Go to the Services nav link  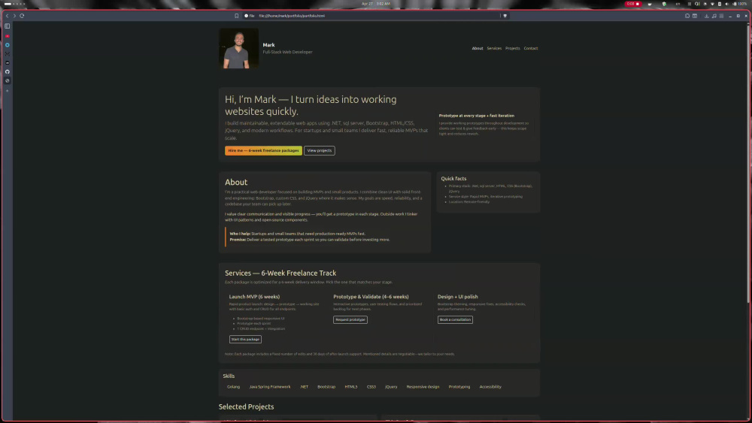[x=494, y=48]
